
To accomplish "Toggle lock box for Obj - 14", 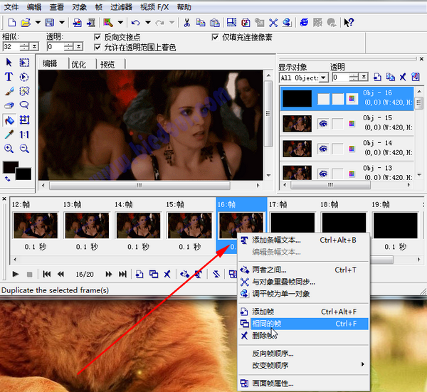I will click(337, 149).
